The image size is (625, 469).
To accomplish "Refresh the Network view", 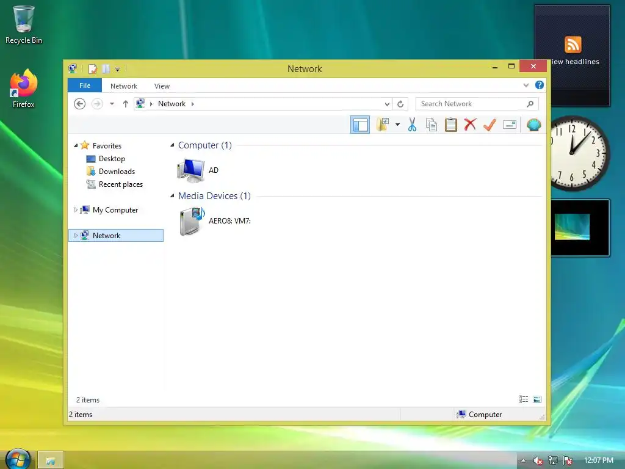I will point(400,104).
